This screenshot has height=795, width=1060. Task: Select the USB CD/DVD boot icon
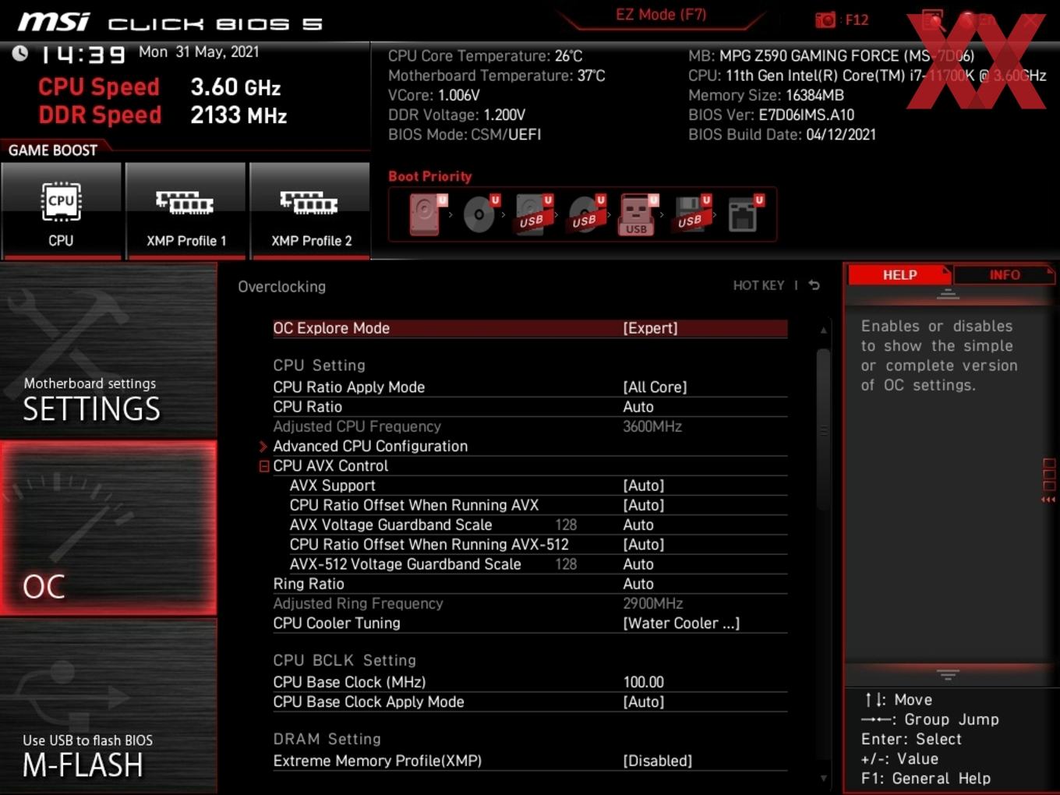point(586,214)
